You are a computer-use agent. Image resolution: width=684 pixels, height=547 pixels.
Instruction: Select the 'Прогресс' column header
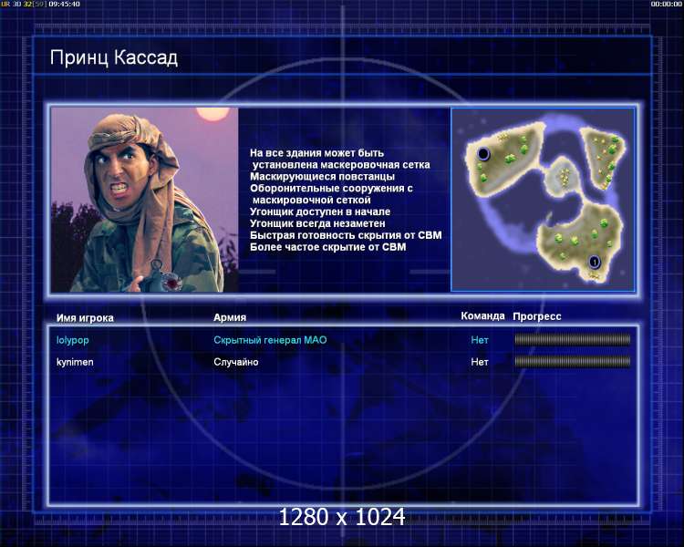pos(537,316)
